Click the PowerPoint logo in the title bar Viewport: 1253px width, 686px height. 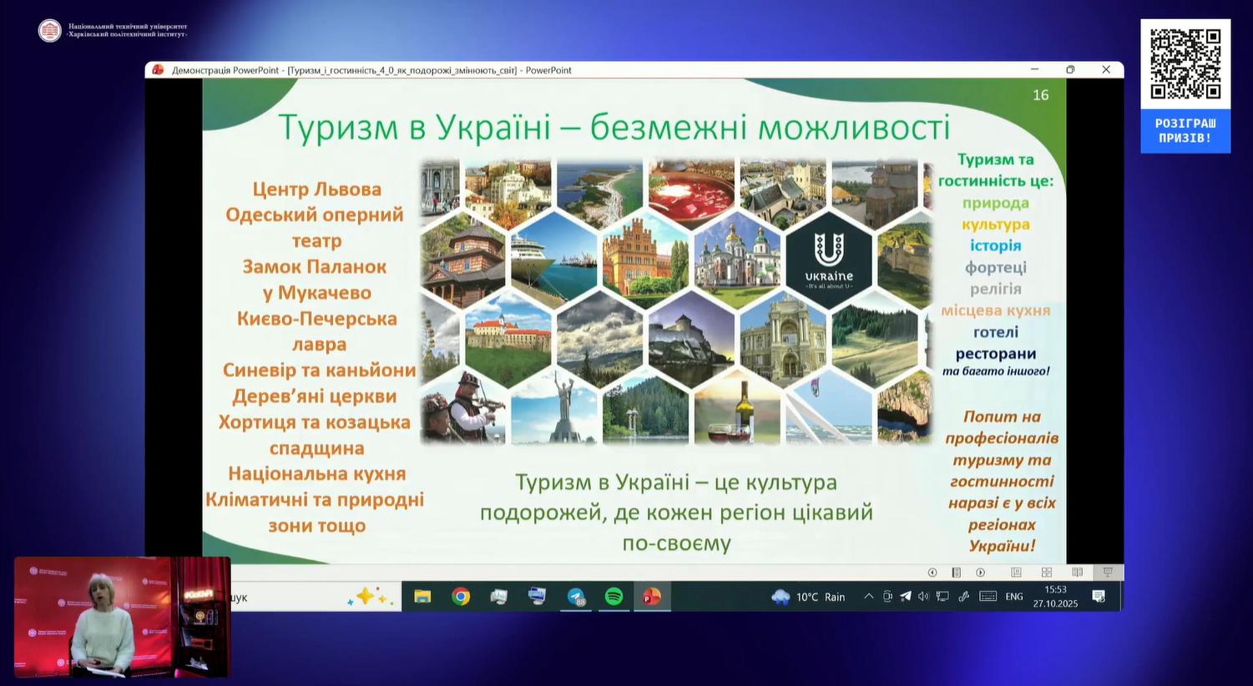click(158, 70)
